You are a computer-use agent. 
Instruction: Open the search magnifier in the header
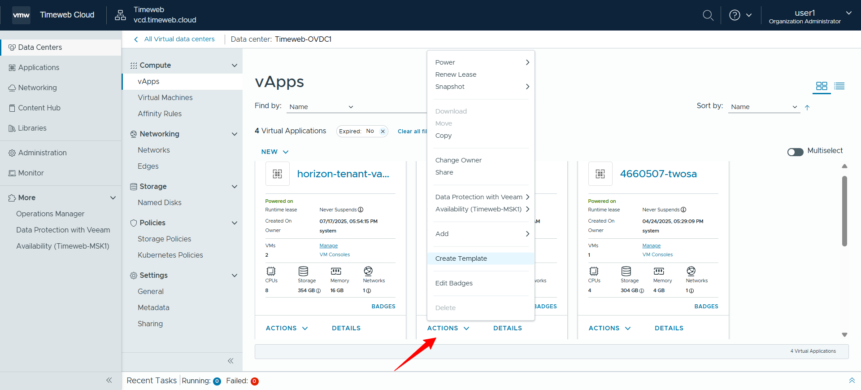click(708, 15)
